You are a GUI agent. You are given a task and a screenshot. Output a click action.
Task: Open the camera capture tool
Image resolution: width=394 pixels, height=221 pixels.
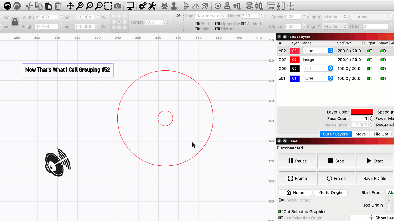[x=117, y=6]
